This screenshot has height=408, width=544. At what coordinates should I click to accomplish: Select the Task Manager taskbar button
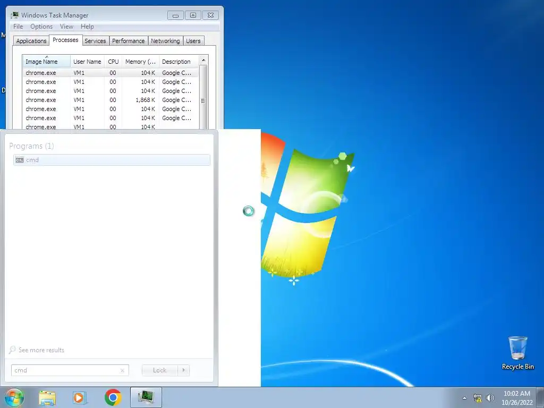pyautogui.click(x=146, y=397)
